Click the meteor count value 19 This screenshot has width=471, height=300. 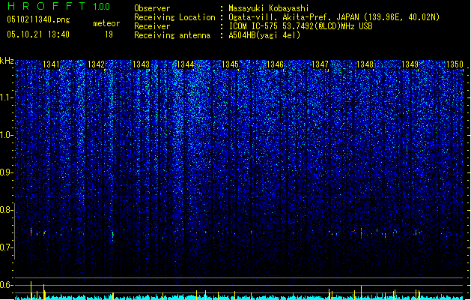pyautogui.click(x=109, y=34)
